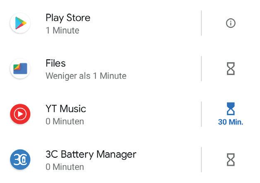Edit YT Music timer via blue hourglass

tap(231, 108)
